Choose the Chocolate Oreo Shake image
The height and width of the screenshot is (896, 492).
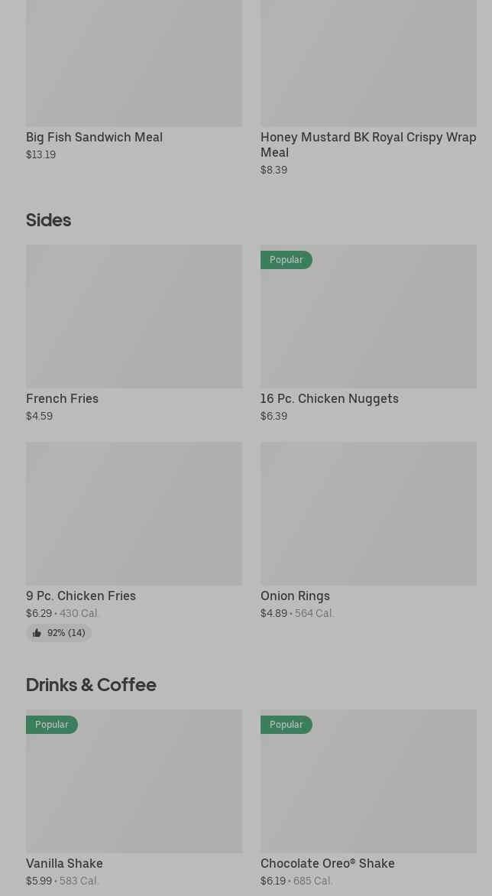pyautogui.click(x=368, y=787)
